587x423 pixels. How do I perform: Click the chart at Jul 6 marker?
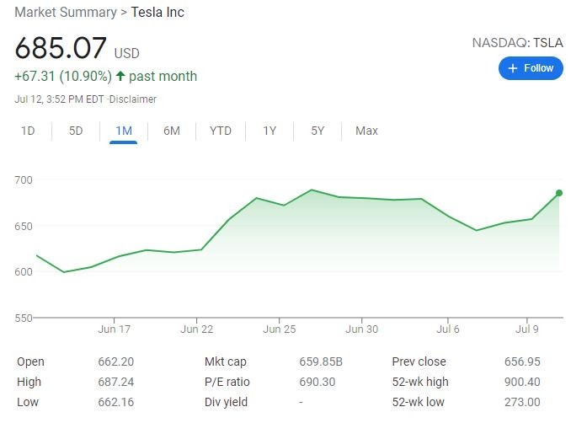click(x=448, y=217)
